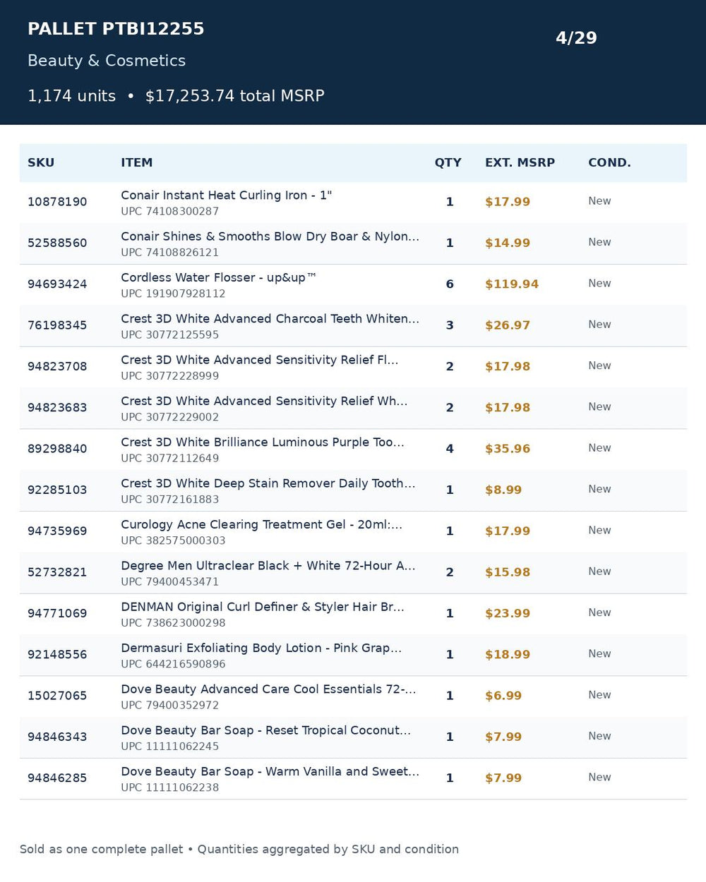706x882 pixels.
Task: Click the $8.99 price for Crest Deep Stain Remover
Action: point(503,490)
